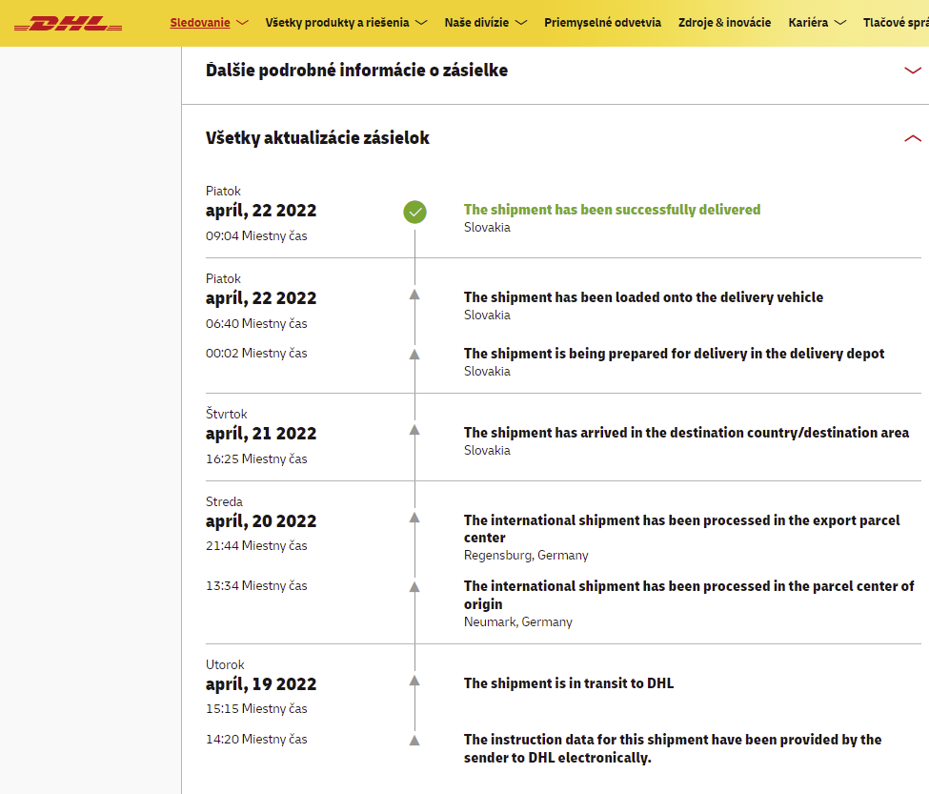Open the Sledovanie dropdown menu
929x794 pixels.
(209, 23)
